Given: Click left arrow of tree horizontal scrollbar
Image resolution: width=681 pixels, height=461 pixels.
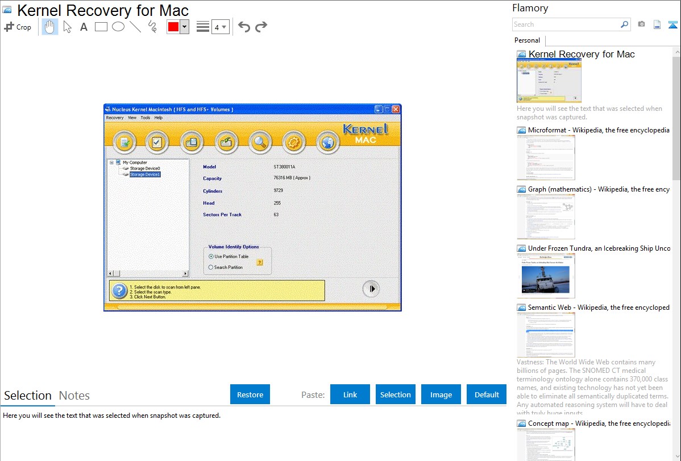Looking at the screenshot, I should (110, 274).
